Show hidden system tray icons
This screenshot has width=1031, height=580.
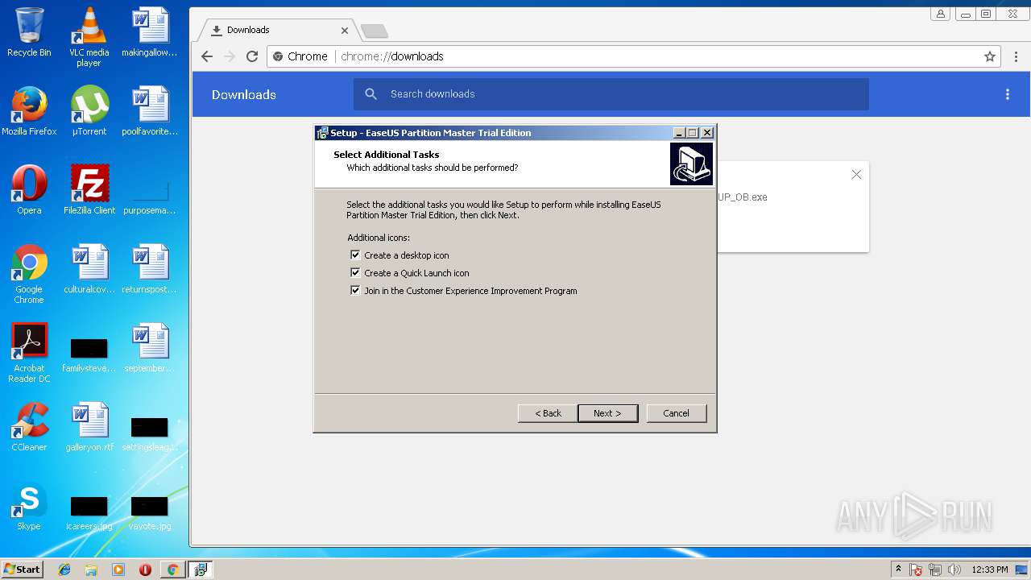click(898, 570)
